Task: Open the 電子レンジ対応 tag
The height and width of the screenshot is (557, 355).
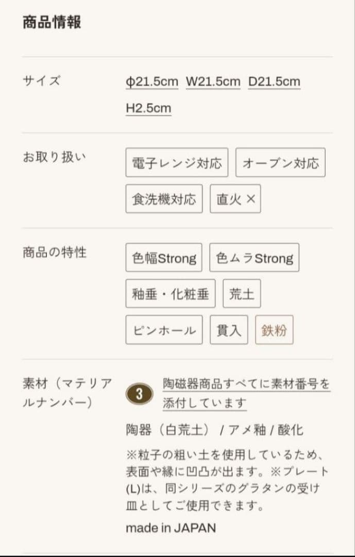Action: [x=177, y=163]
